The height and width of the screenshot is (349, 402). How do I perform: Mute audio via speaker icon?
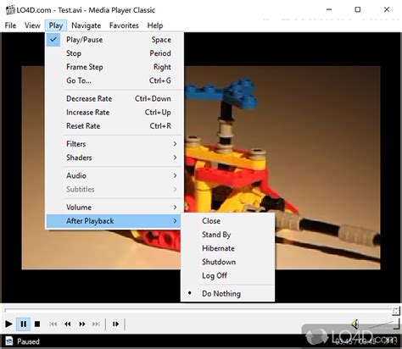pyautogui.click(x=355, y=324)
